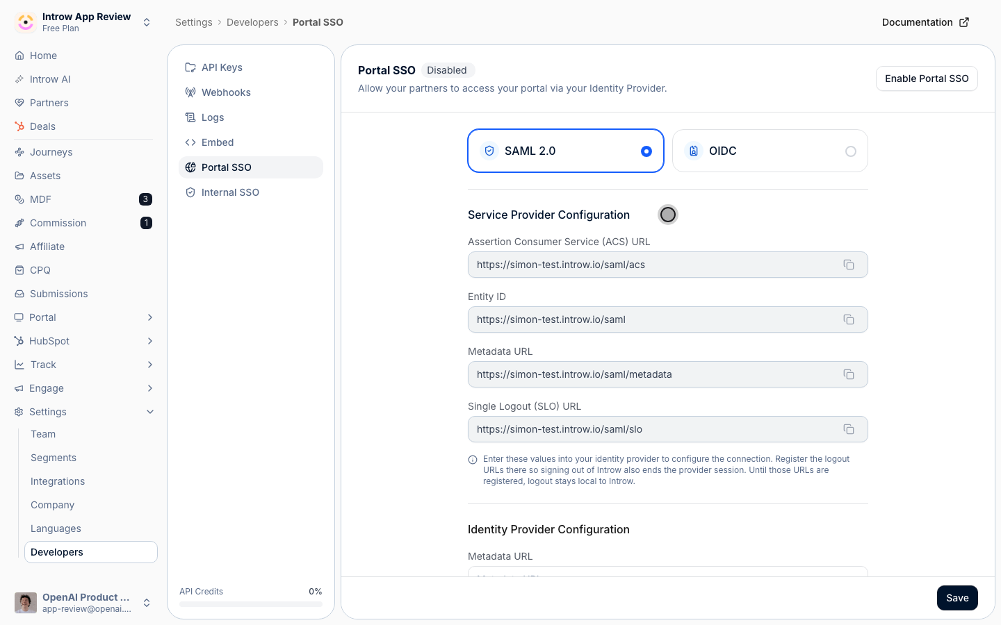Click the Home icon in the sidebar

click(x=19, y=56)
